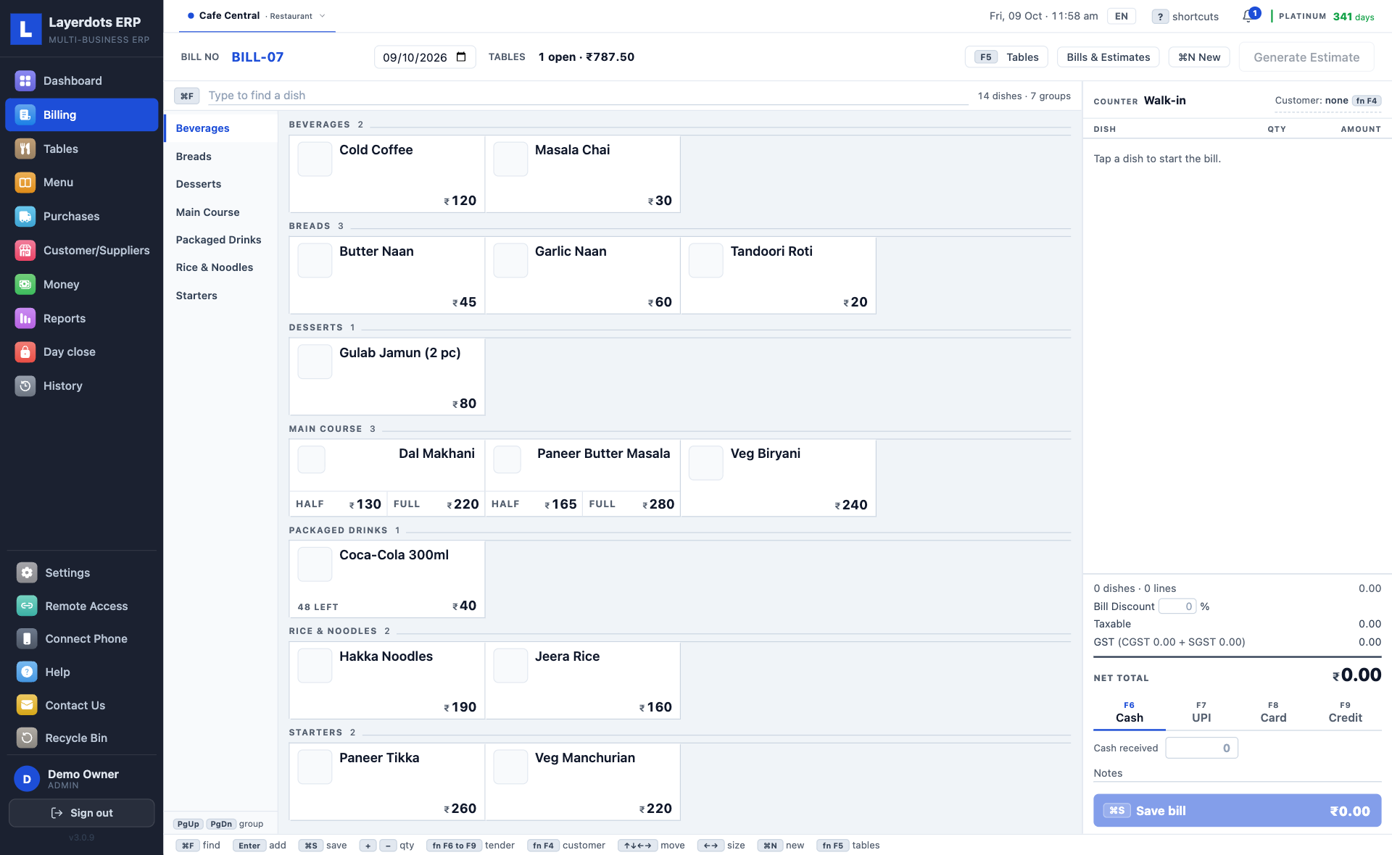Add Paneer Butter Masala FULL portion
This screenshot has height=855, width=1392.
(x=631, y=504)
